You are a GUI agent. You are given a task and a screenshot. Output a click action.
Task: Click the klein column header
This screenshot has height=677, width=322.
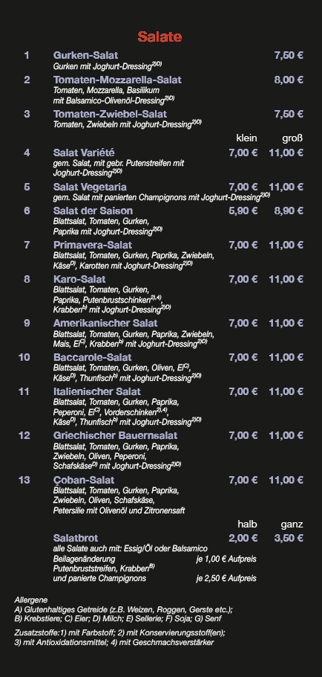point(246,138)
